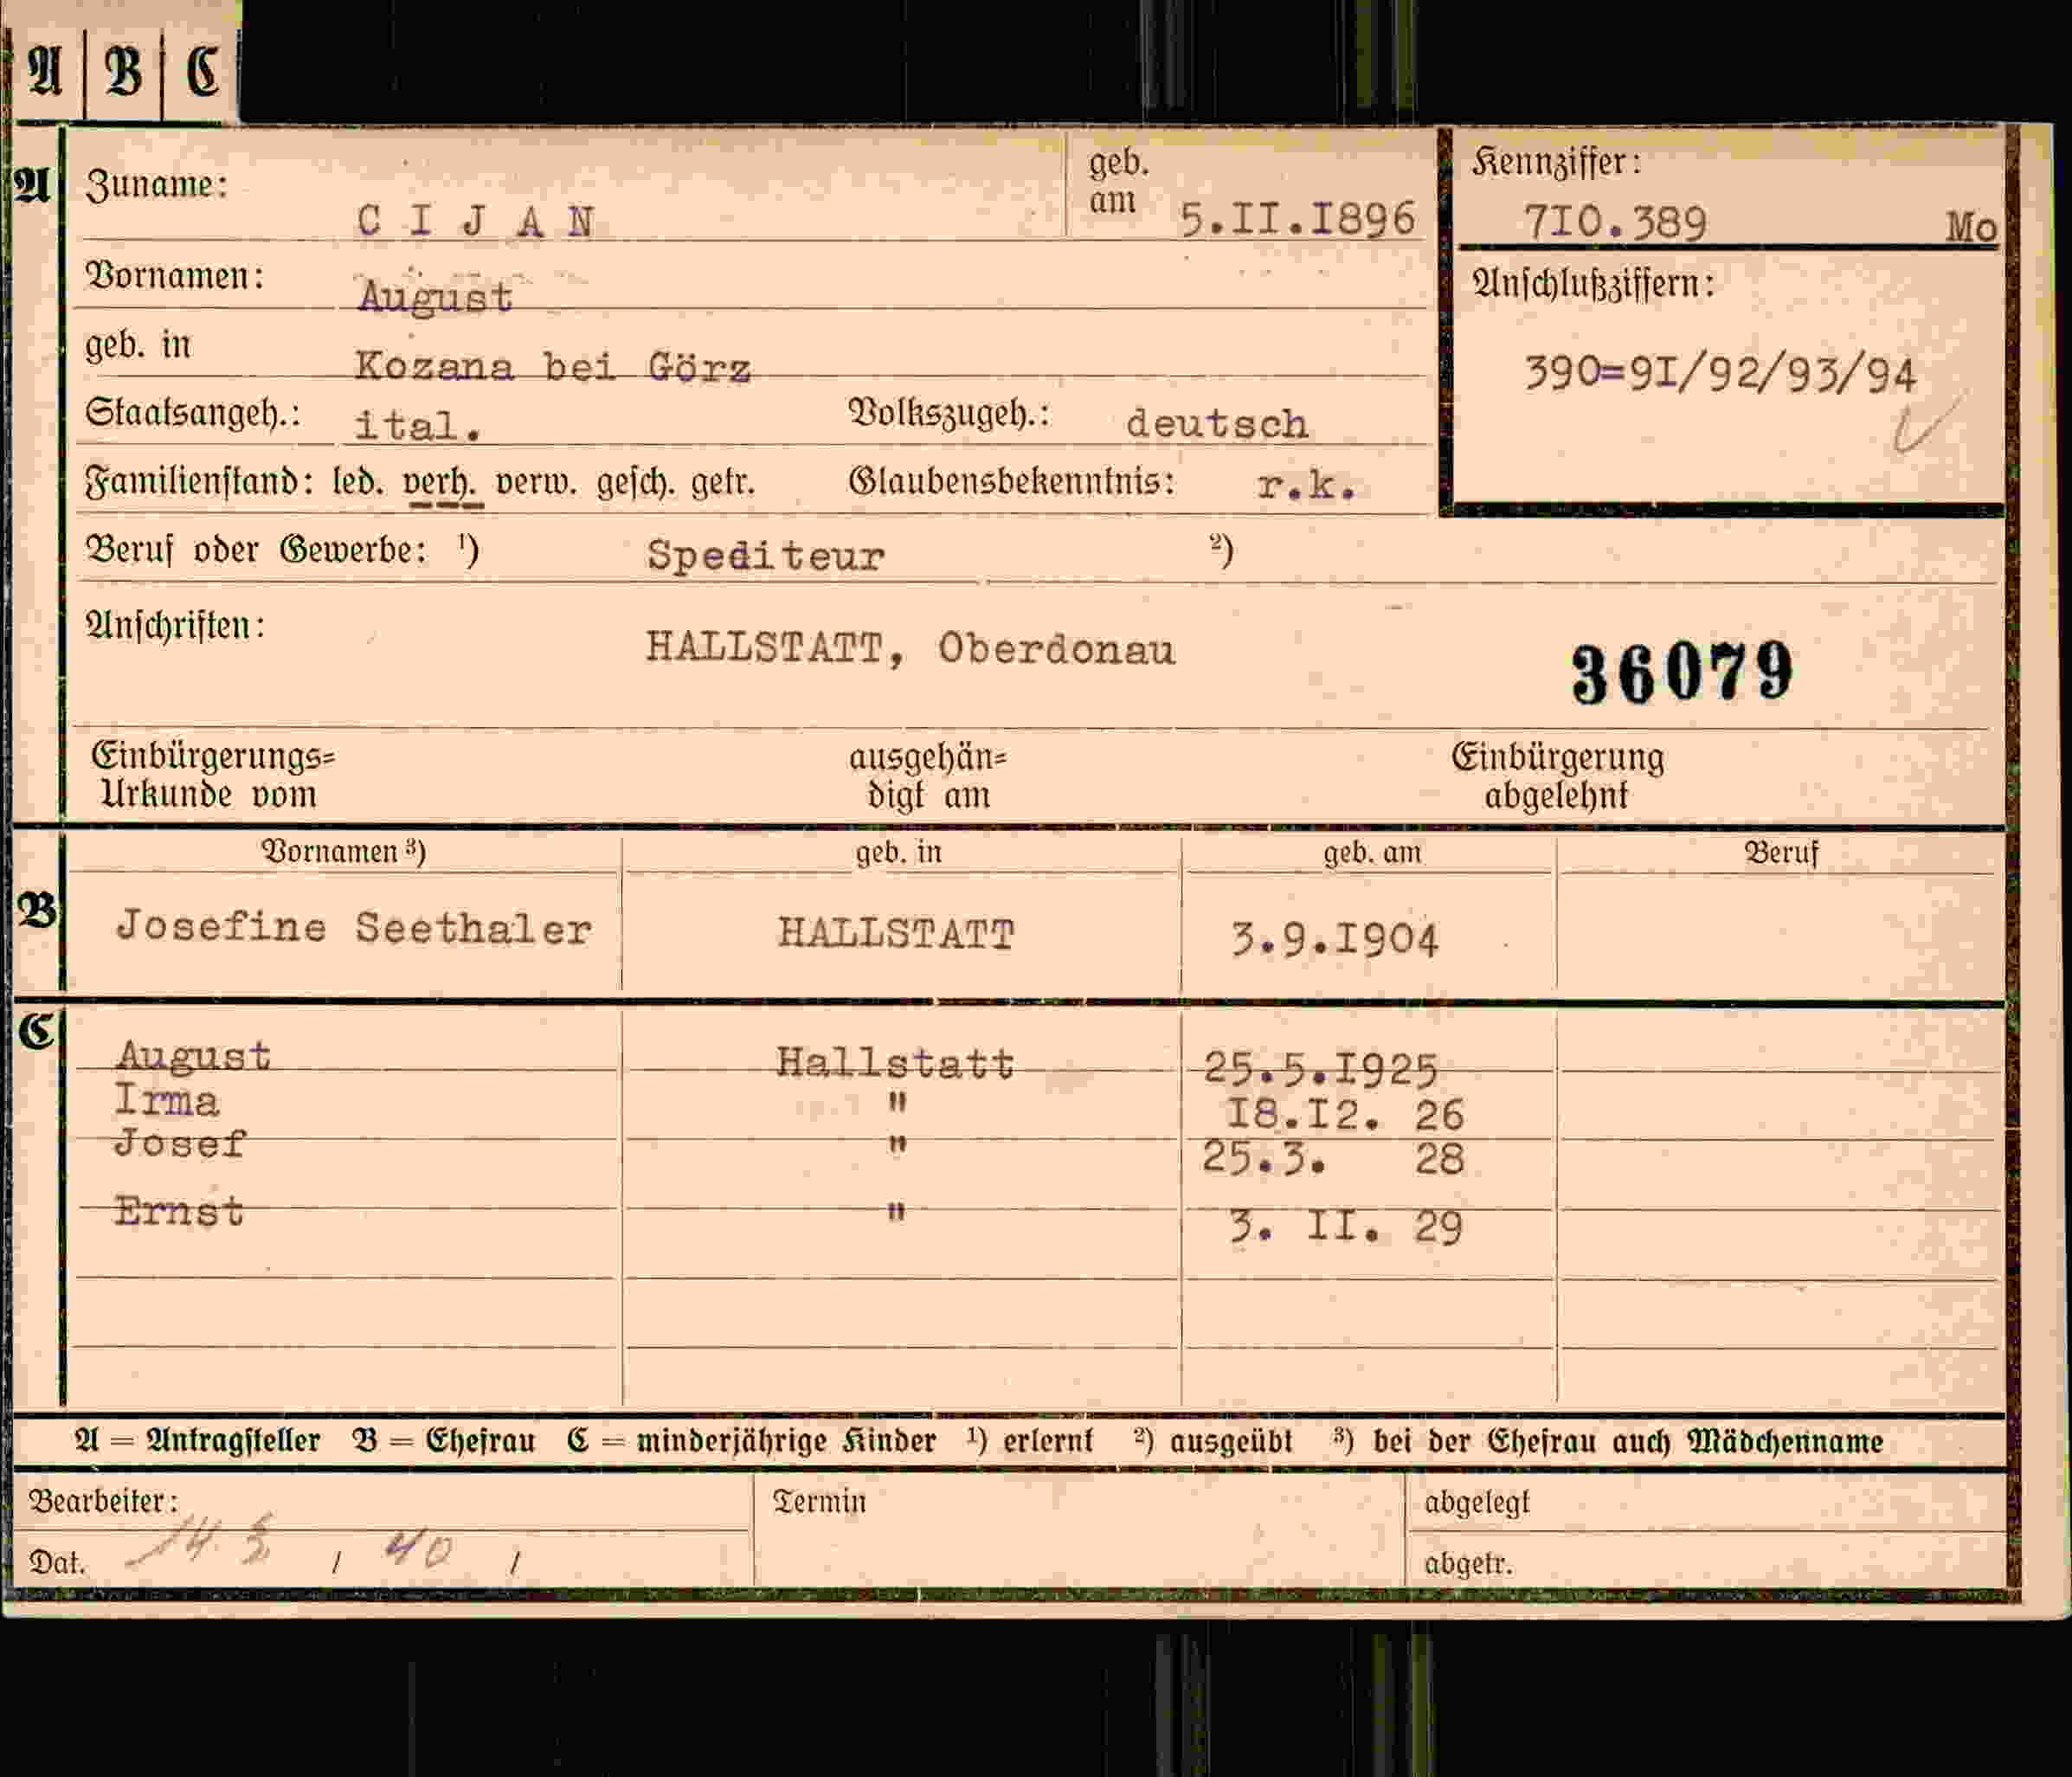
Task: Click the occupation "Spediteur"
Action: pos(765,555)
